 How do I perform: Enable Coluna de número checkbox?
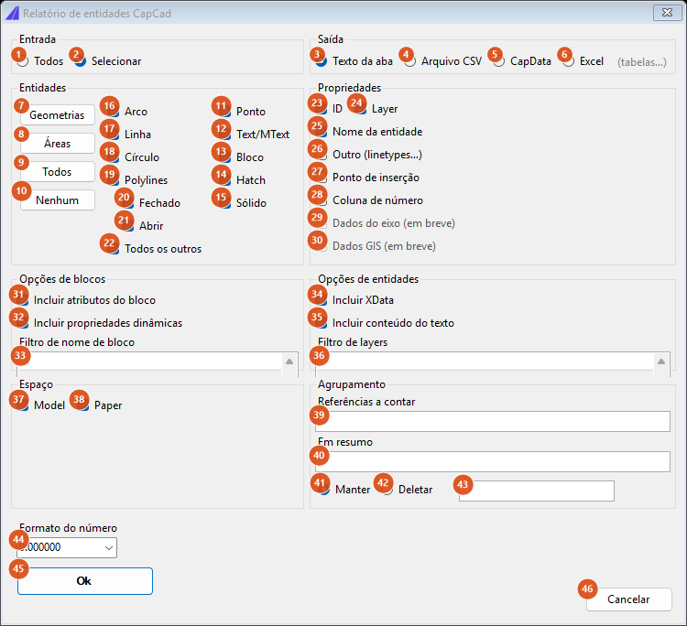coord(322,200)
